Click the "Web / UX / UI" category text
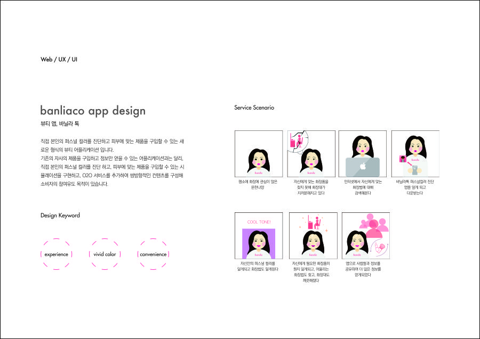This screenshot has width=480, height=339. [59, 60]
